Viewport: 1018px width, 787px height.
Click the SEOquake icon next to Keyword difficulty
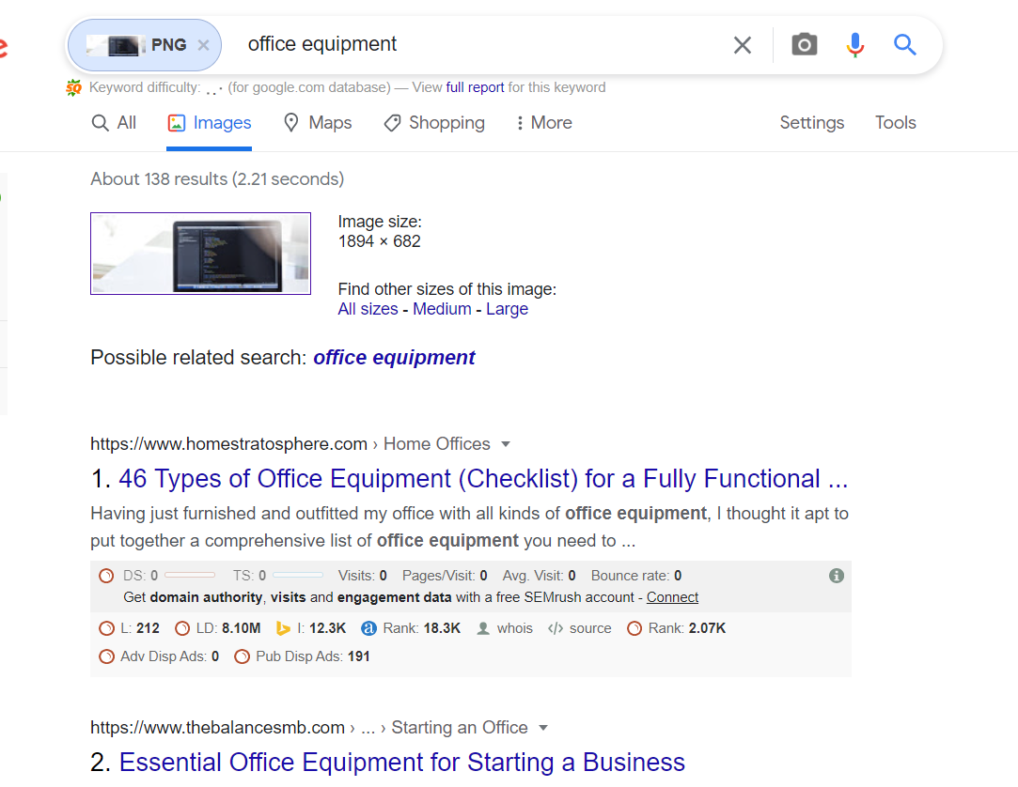73,86
